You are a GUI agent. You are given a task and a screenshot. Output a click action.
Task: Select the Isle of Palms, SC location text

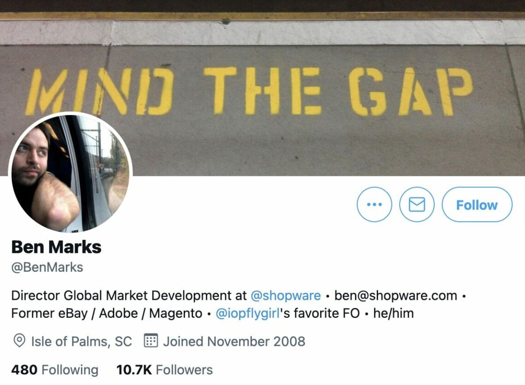click(82, 341)
